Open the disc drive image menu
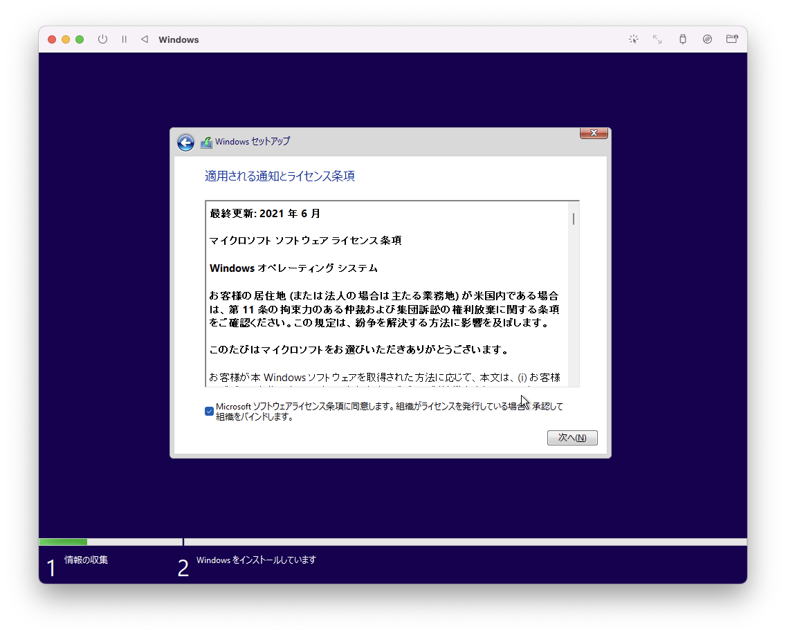The height and width of the screenshot is (635, 786). (x=707, y=39)
